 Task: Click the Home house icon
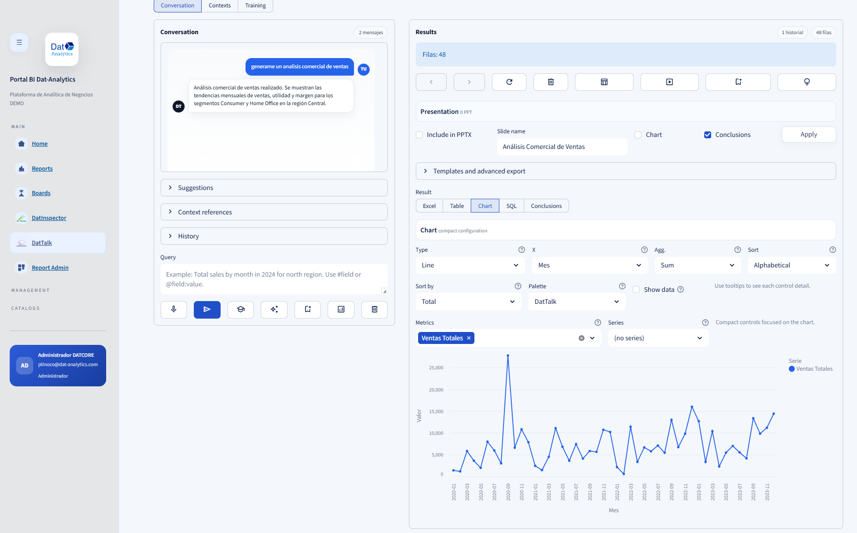pyautogui.click(x=21, y=144)
